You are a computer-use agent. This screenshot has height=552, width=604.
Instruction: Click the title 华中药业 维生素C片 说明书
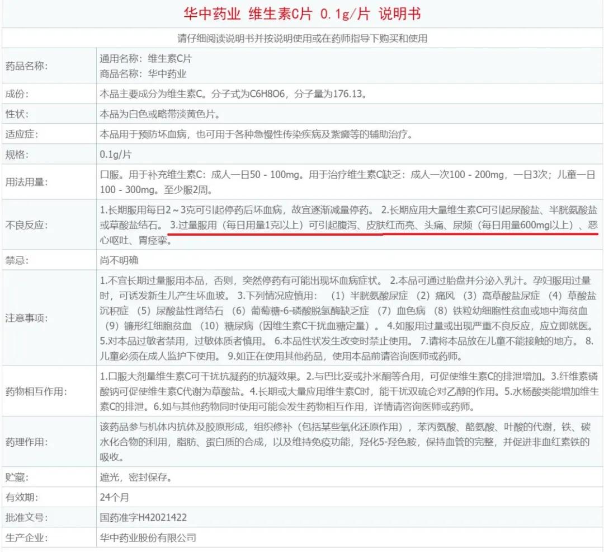click(301, 13)
